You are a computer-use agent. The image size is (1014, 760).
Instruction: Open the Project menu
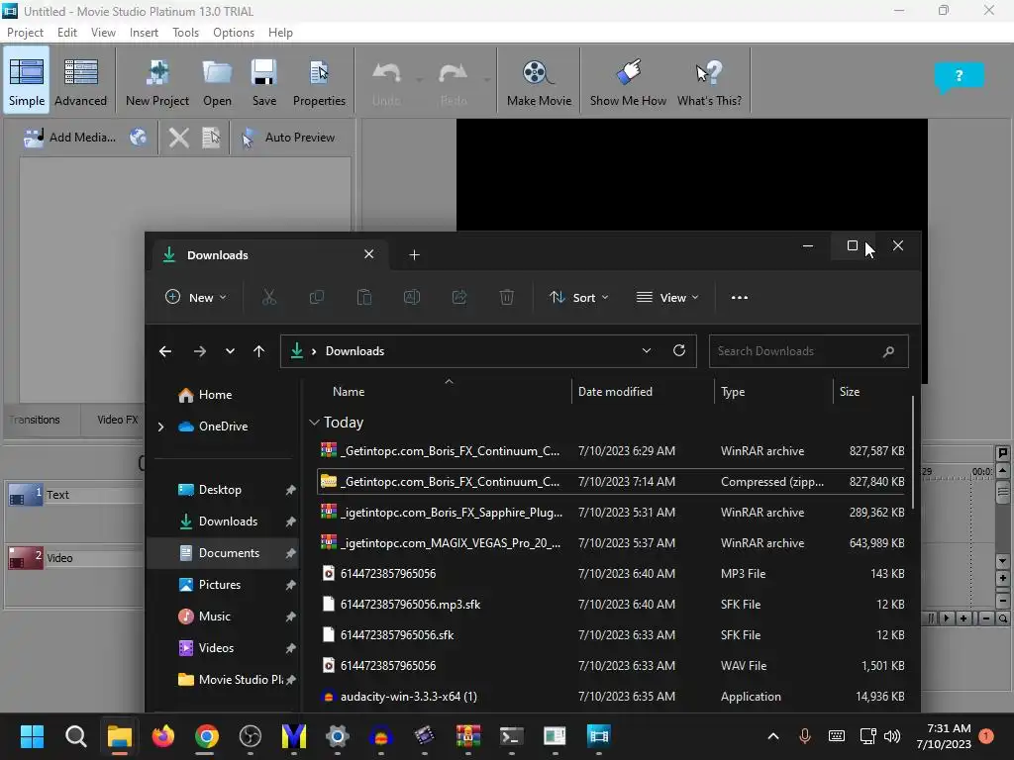point(25,33)
